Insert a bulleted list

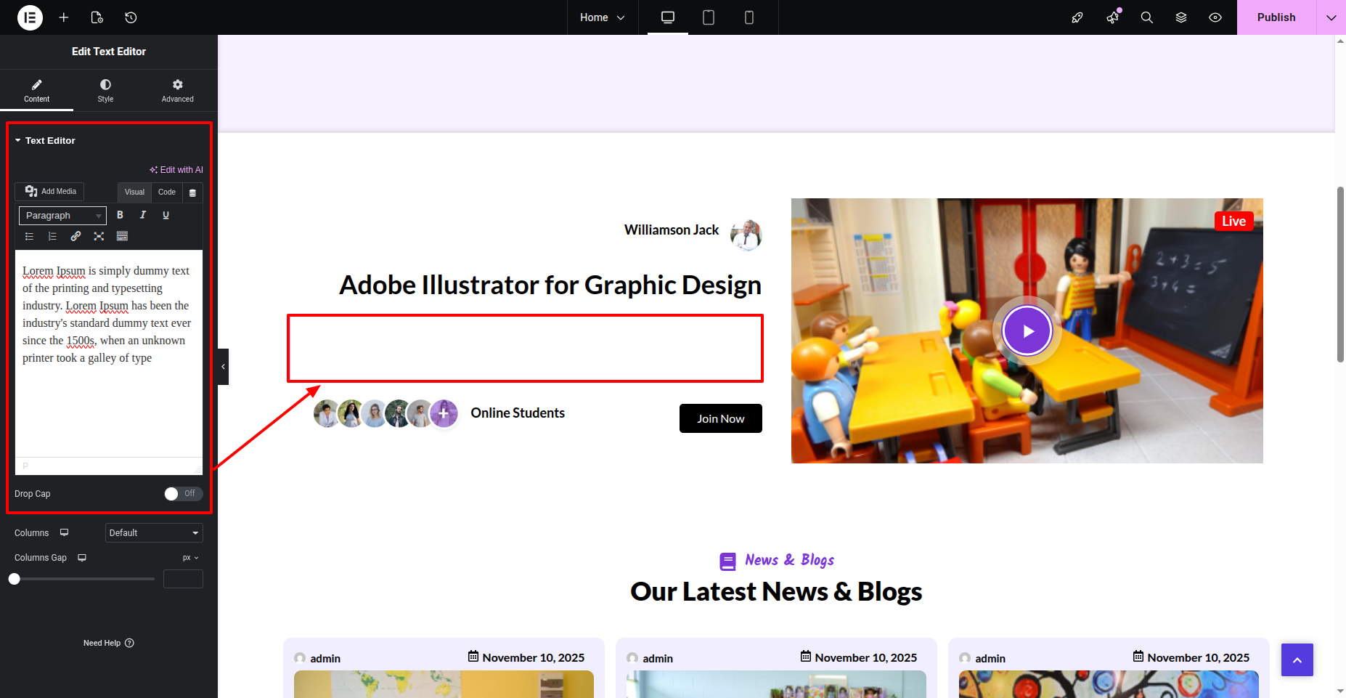[29, 236]
